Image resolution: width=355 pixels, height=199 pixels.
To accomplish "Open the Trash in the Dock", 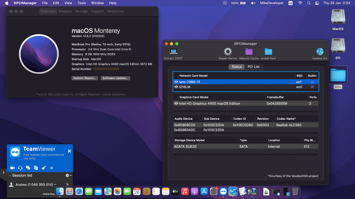I will [295, 191].
